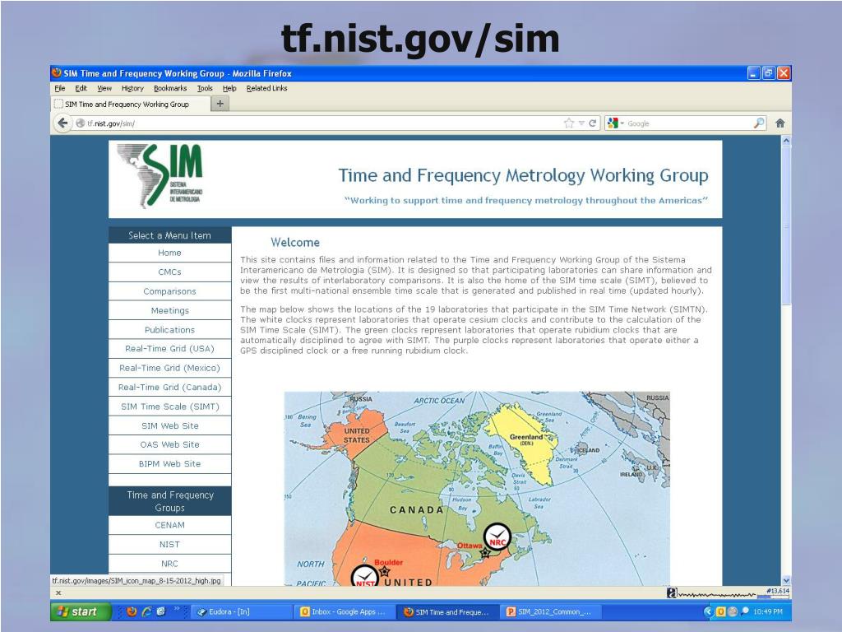Open a new tab with plus button
Viewport: 842px width, 632px height.
pos(220,104)
